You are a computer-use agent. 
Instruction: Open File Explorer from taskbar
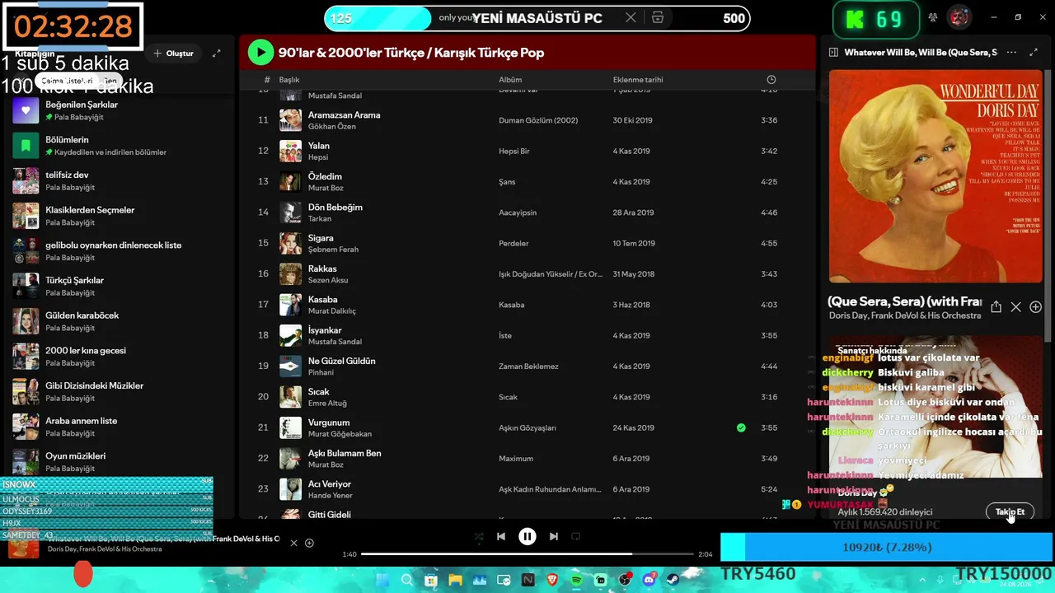[455, 580]
